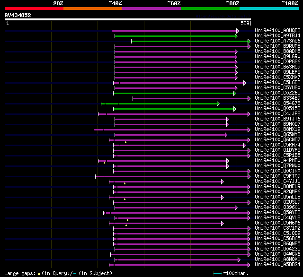Click the yellow gap marker under UniRef100_A4RMB0 bar
The image size is (303, 277).
(104, 163)
